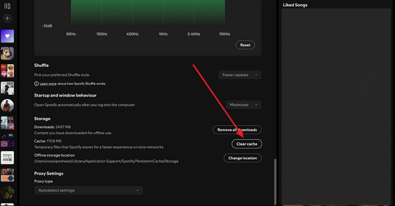The width and height of the screenshot is (395, 206).
Task: Click the Liked Songs title in the right panel
Action: (x=295, y=5)
